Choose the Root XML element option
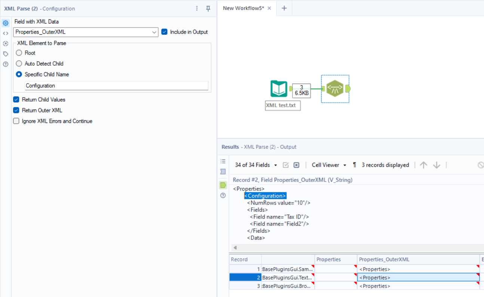Image resolution: width=484 pixels, height=297 pixels. tap(19, 53)
